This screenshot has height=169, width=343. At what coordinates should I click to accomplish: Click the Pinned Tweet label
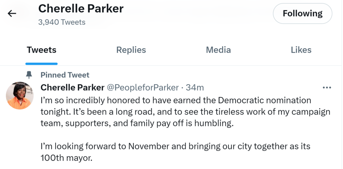tap(65, 75)
